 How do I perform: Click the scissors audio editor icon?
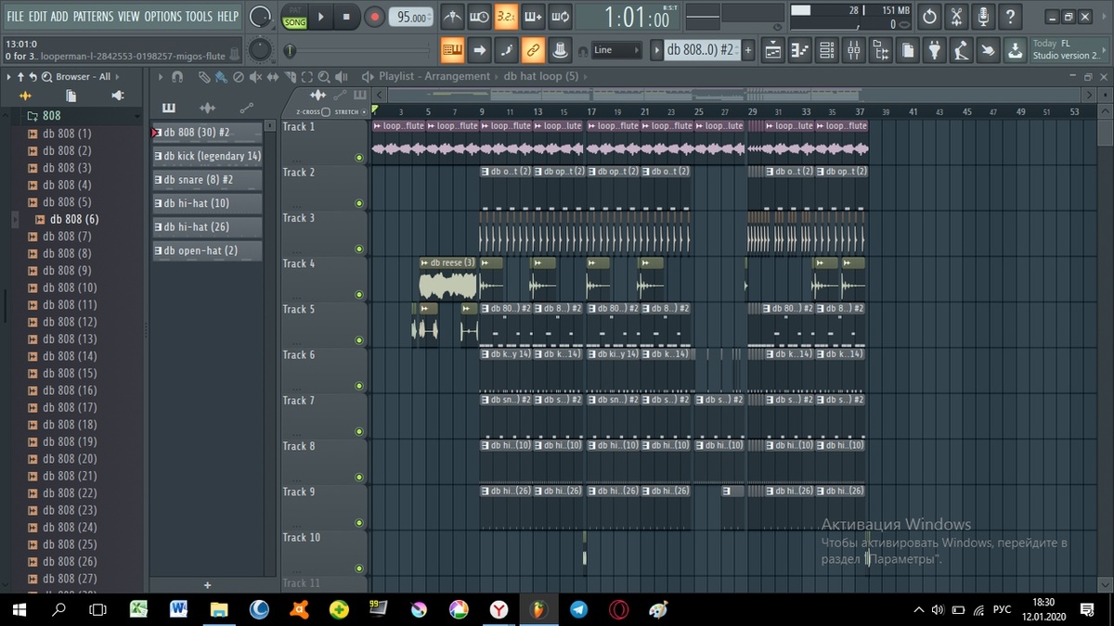tap(957, 17)
